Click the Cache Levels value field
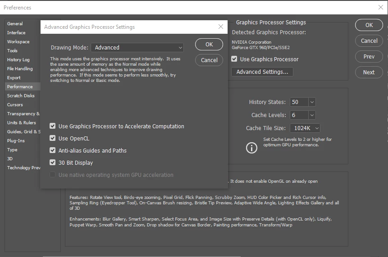388x257 pixels. coord(299,115)
